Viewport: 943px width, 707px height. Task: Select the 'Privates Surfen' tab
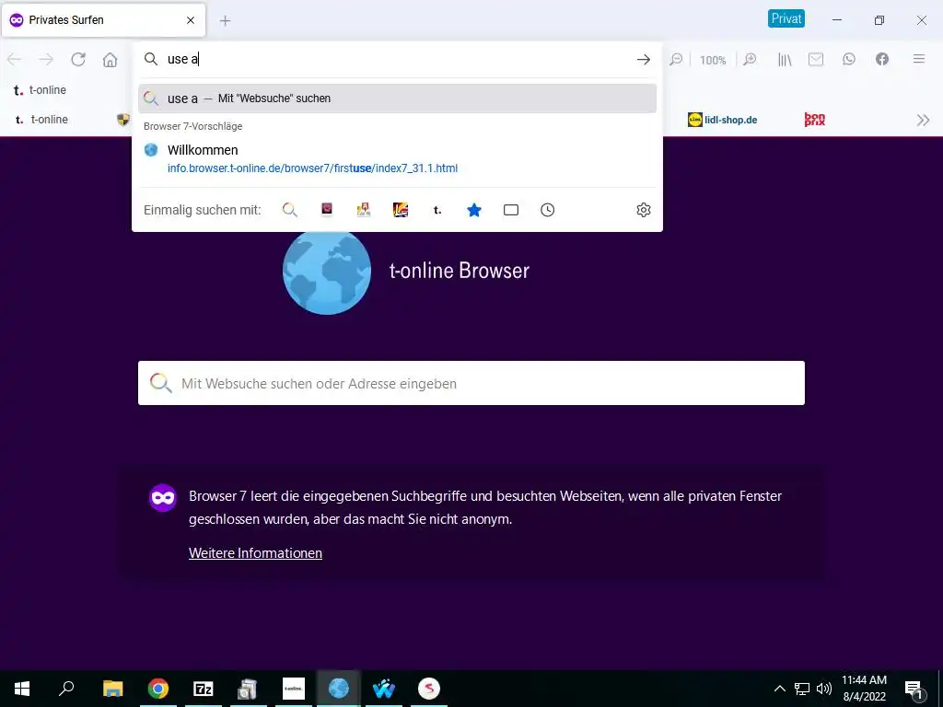pyautogui.click(x=103, y=20)
